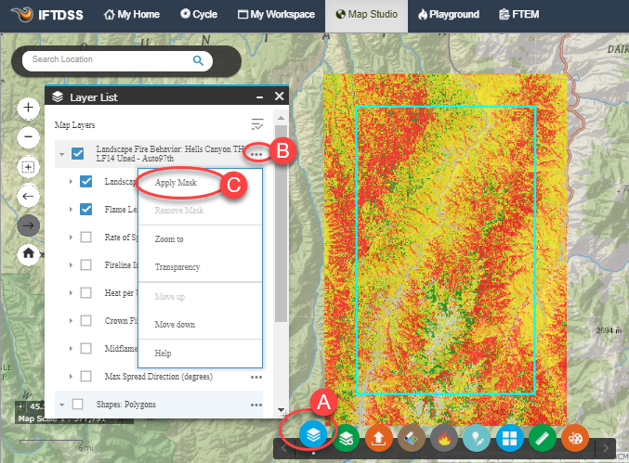Expand the Heat per Unit legend
Screen dimensions: 629x463
pos(71,293)
